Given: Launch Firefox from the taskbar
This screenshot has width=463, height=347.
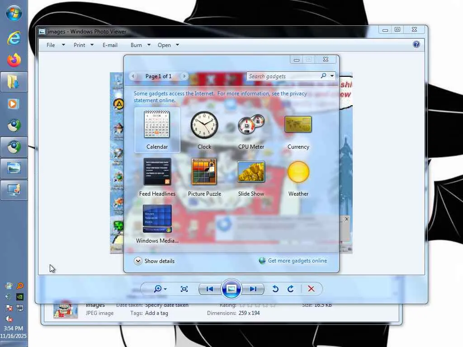Looking at the screenshot, I should pyautogui.click(x=14, y=60).
